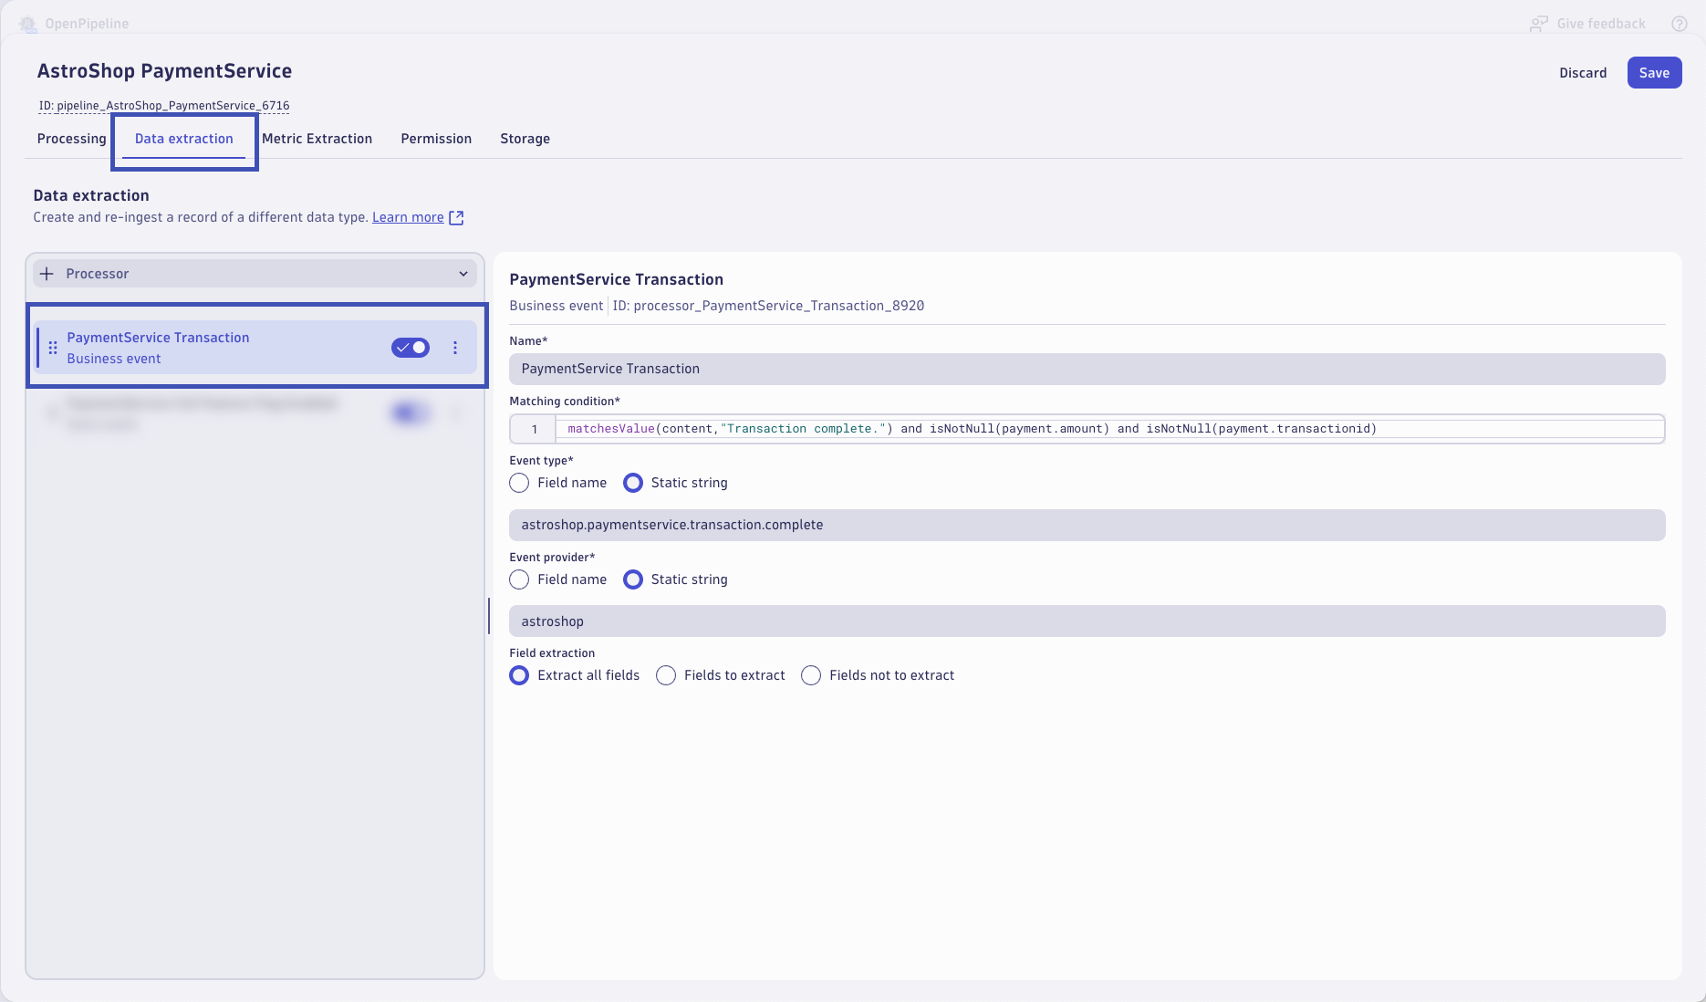This screenshot has width=1706, height=1002.
Task: Select Static string for Event type
Action: coord(633,483)
